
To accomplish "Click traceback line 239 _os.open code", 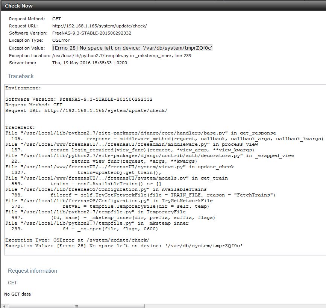I will point(110,229).
